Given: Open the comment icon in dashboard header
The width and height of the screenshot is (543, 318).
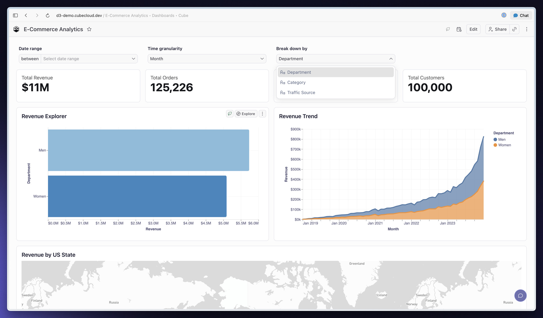Looking at the screenshot, I should click(448, 29).
